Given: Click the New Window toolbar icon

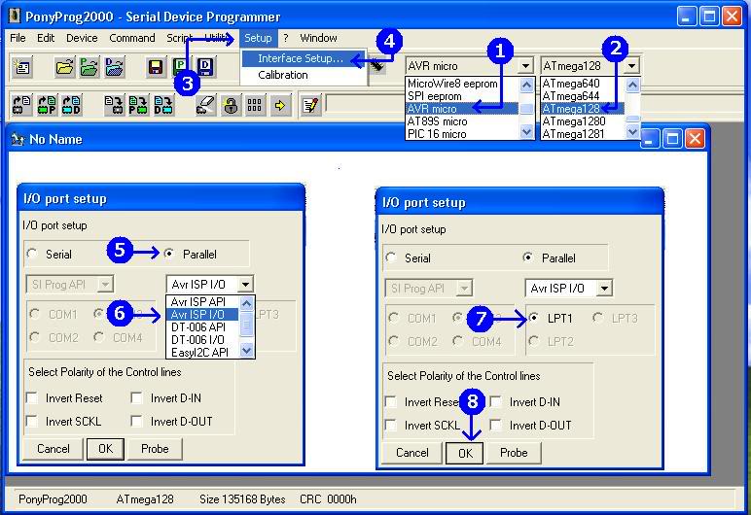Looking at the screenshot, I should [22, 67].
